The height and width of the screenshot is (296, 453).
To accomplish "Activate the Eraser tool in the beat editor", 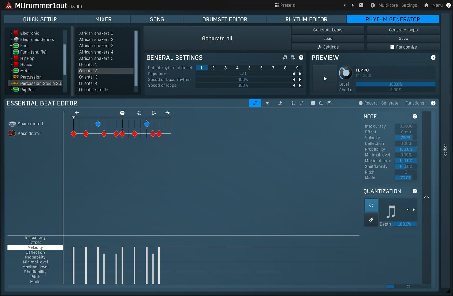I will [x=280, y=103].
